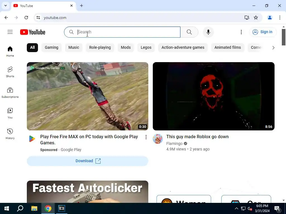Viewport: 286px width, 214px height.
Task: Open the You section in sidebar
Action: pos(10,113)
